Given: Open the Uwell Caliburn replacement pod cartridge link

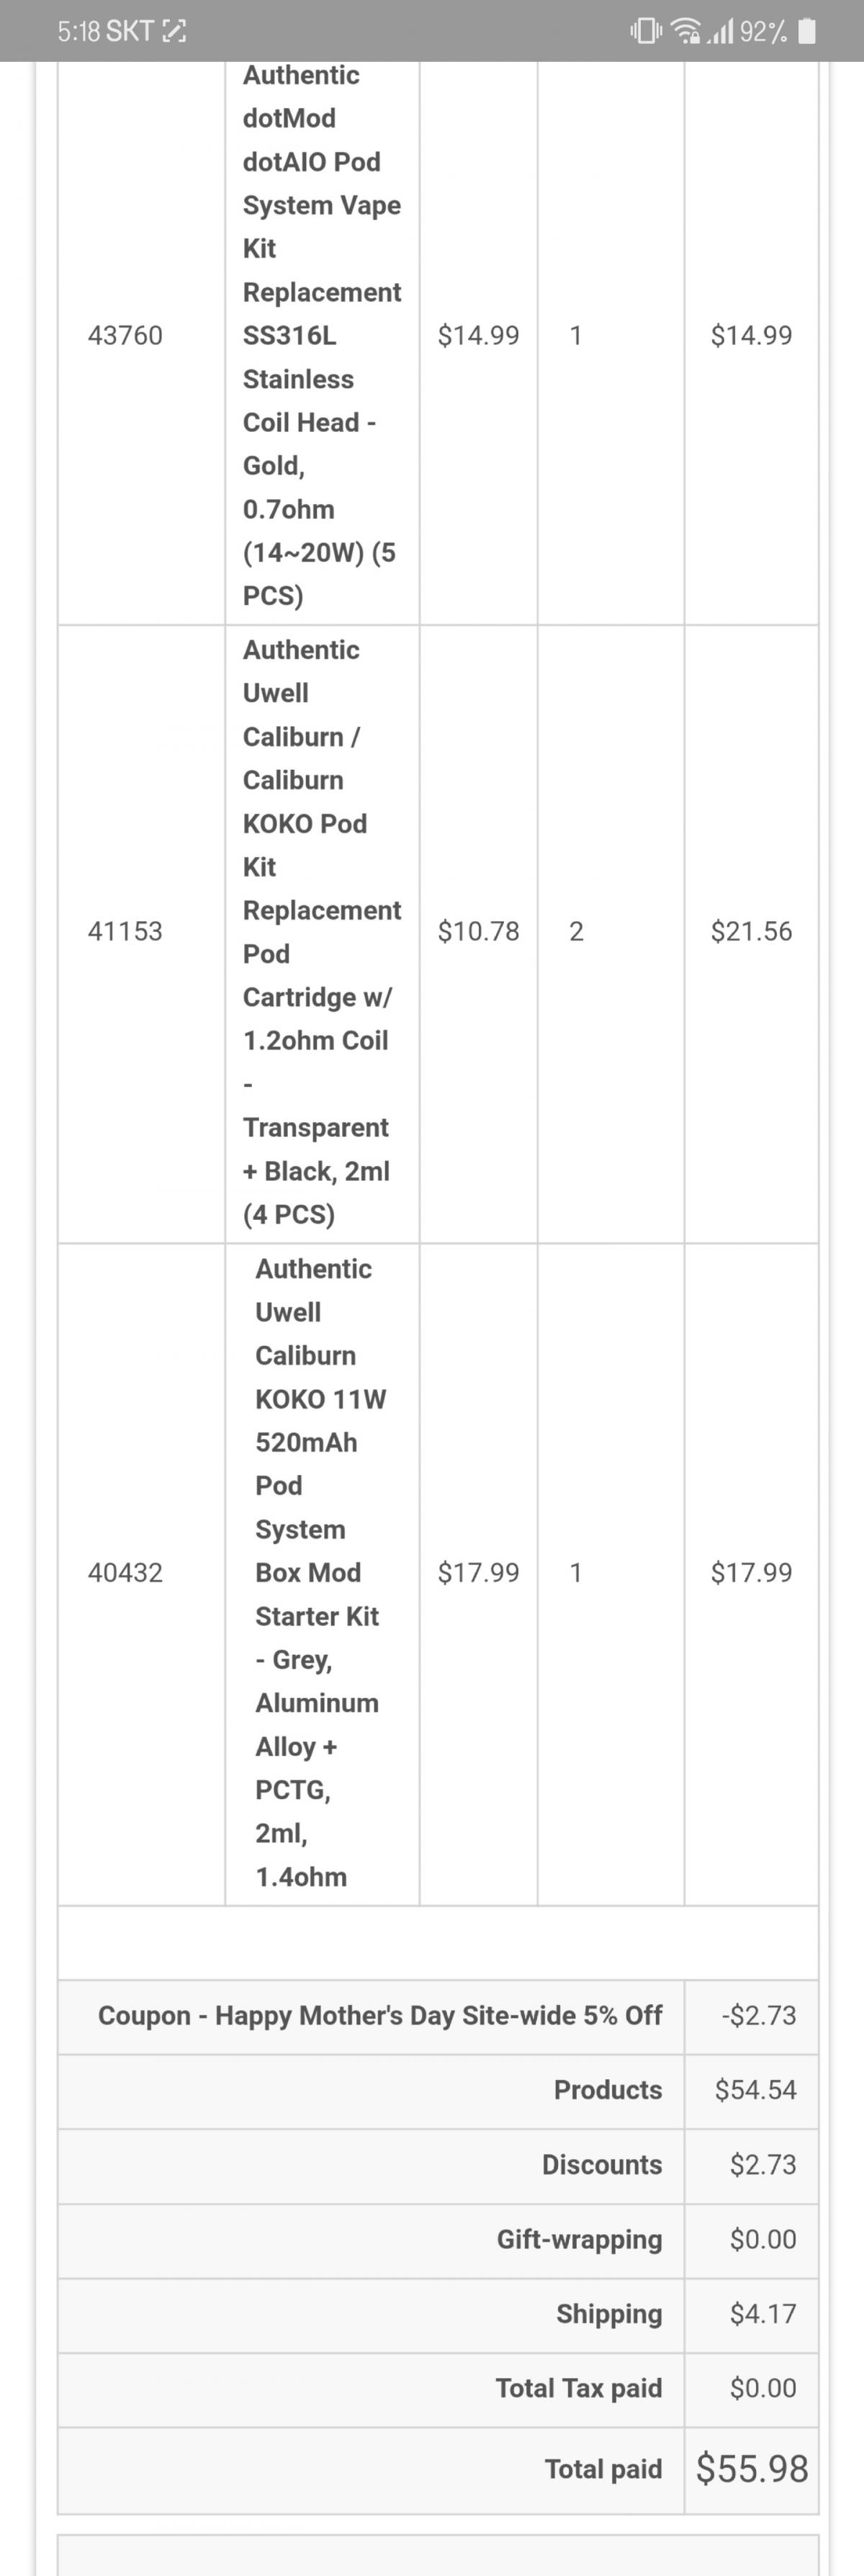Looking at the screenshot, I should (x=322, y=932).
